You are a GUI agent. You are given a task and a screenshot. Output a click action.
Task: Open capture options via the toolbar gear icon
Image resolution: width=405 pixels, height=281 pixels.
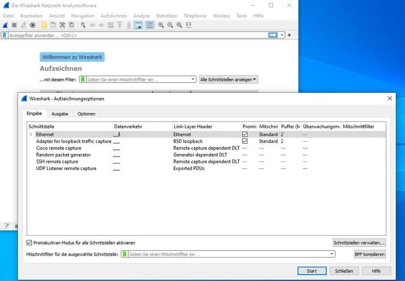pos(32,25)
